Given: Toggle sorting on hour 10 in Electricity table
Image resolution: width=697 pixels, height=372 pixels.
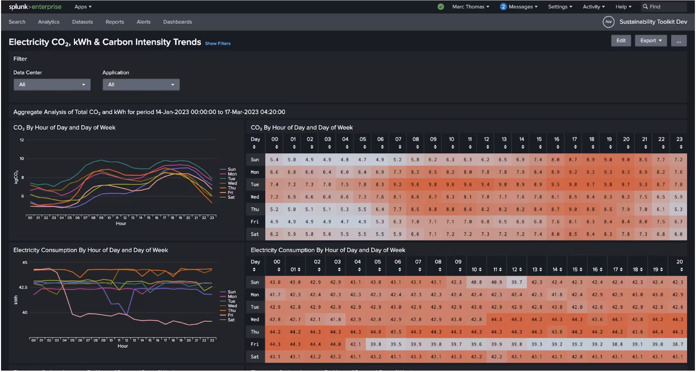Looking at the screenshot, I should 479,269.
